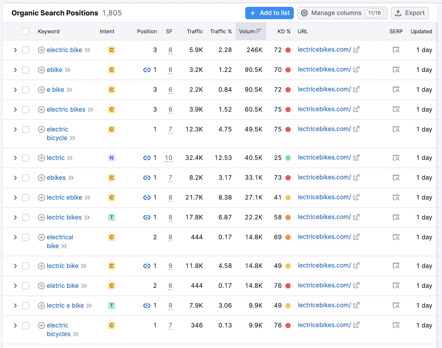
Task: Sort table by KD % column
Action: pyautogui.click(x=284, y=31)
